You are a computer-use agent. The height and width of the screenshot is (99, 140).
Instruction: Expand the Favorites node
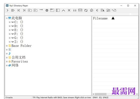pos(7,62)
